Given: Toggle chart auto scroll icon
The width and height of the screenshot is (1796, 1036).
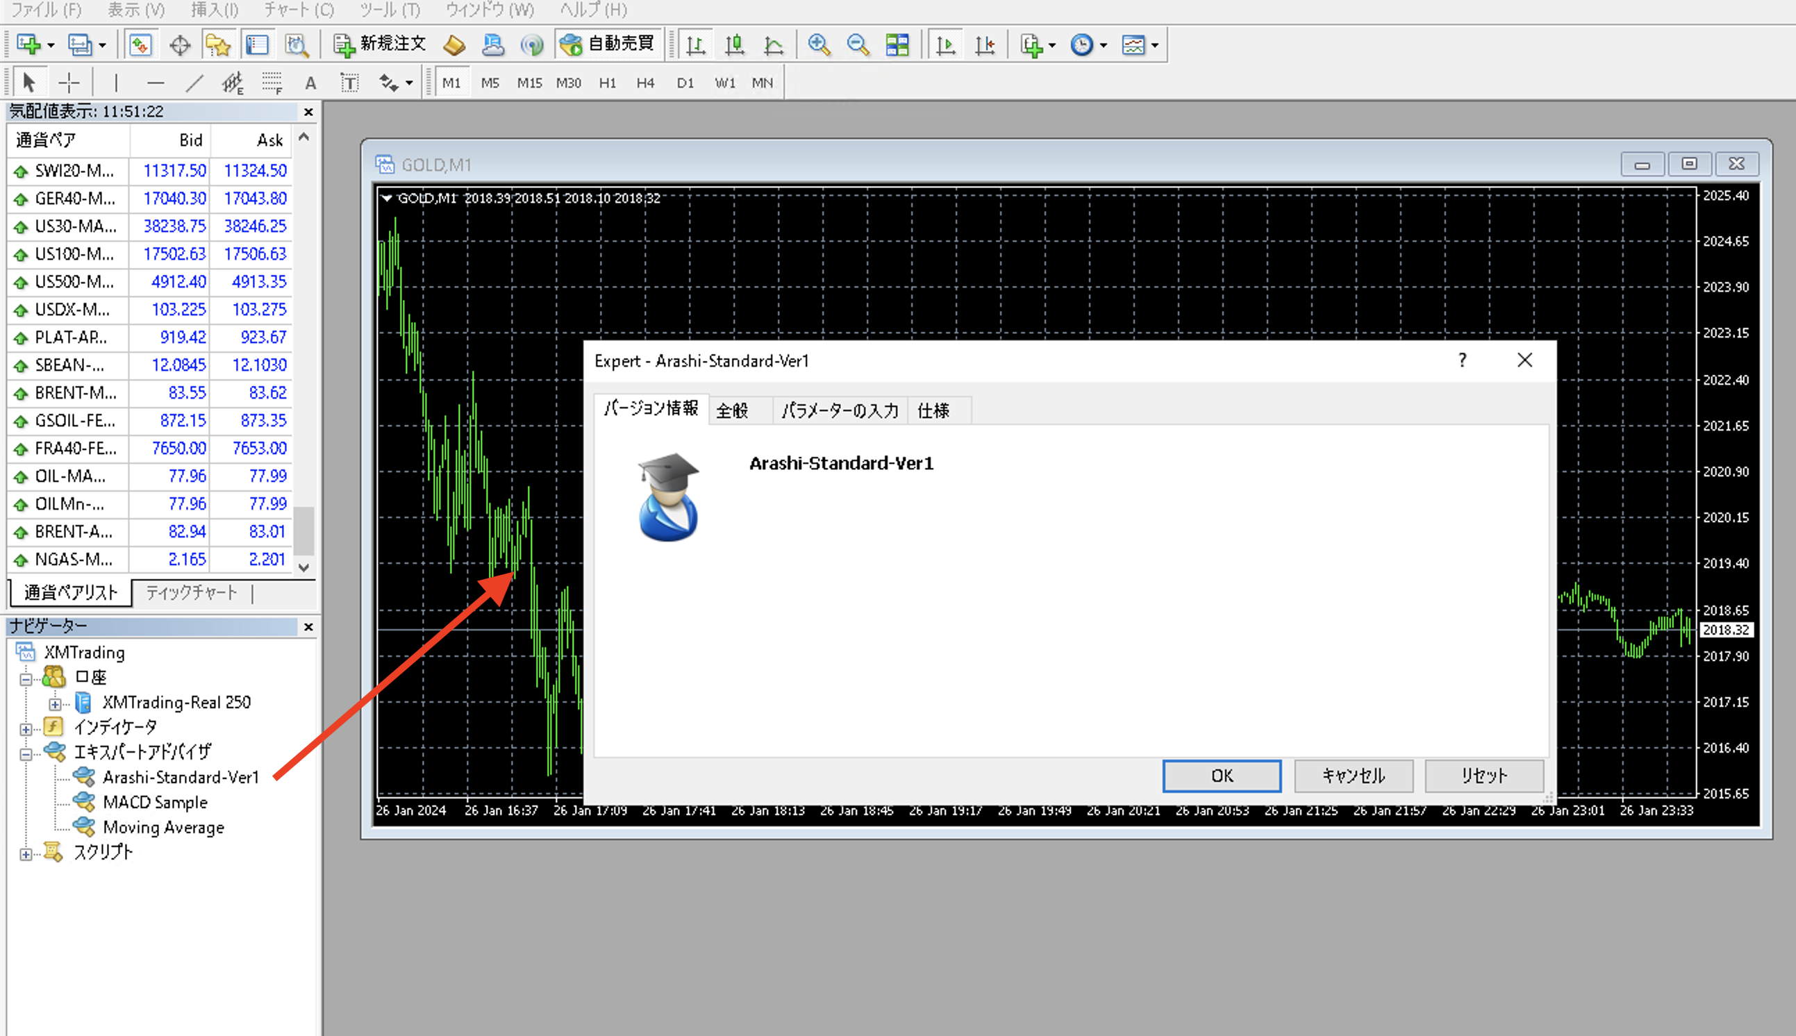Looking at the screenshot, I should [x=946, y=45].
